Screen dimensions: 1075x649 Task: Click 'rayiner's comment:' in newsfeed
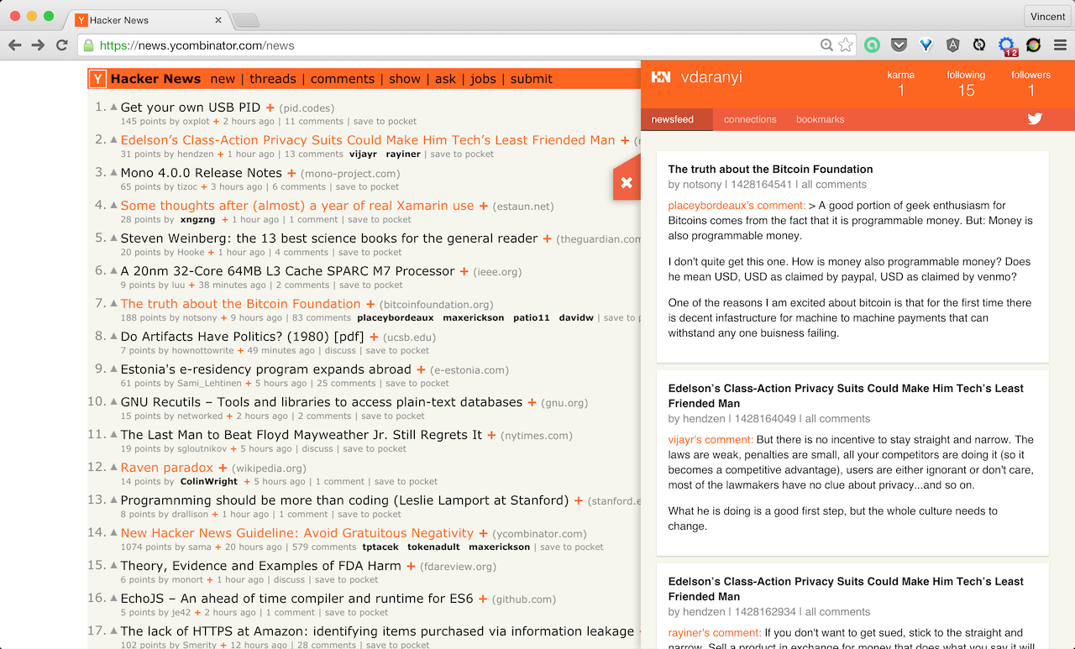pos(715,632)
